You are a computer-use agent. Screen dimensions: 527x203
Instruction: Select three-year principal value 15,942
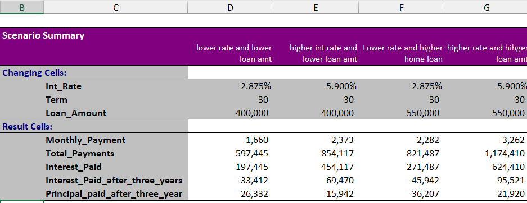[340, 193]
